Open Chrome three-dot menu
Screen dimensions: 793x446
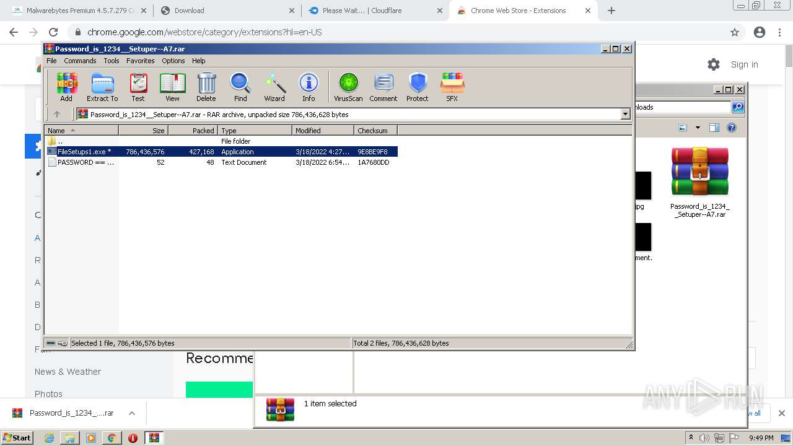(780, 32)
